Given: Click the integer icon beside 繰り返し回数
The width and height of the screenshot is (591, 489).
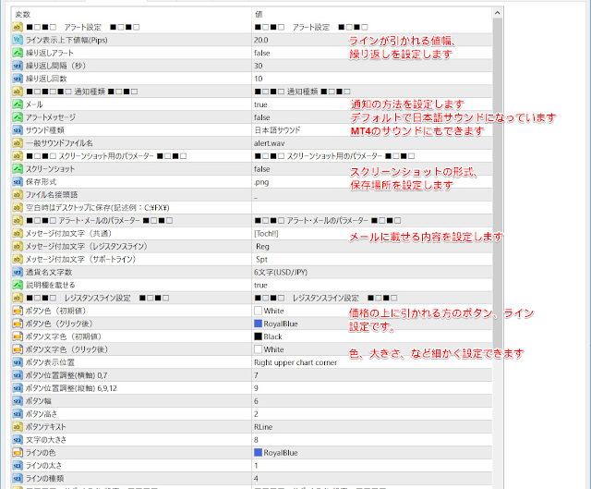Looking at the screenshot, I should pyautogui.click(x=18, y=79).
